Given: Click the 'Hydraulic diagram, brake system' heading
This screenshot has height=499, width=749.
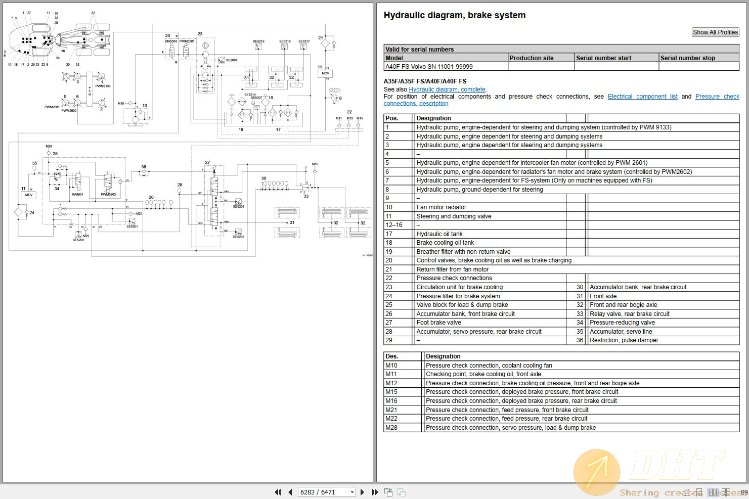Looking at the screenshot, I should [454, 15].
